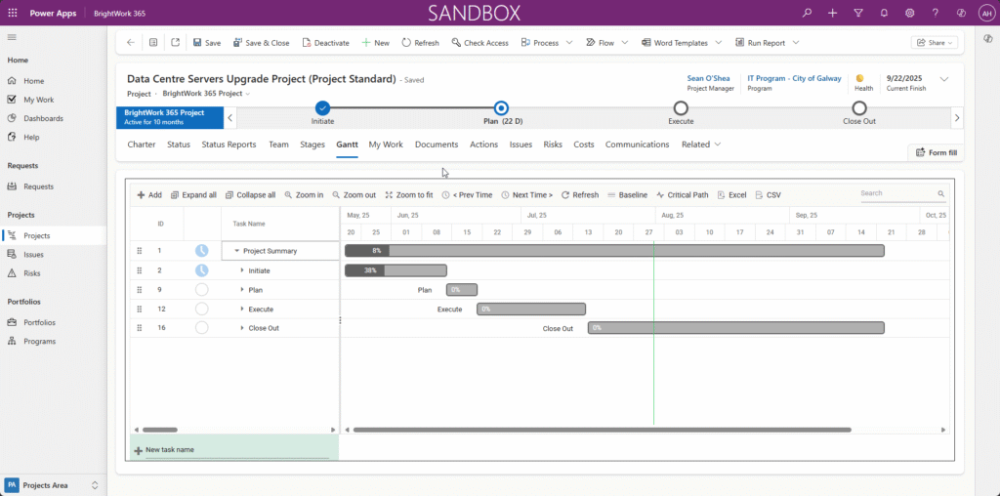Switch to the Team tab
The image size is (1000, 496).
pos(278,145)
